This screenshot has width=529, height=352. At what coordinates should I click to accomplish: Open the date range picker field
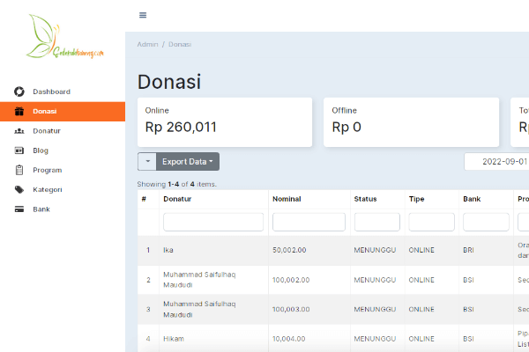coord(497,162)
